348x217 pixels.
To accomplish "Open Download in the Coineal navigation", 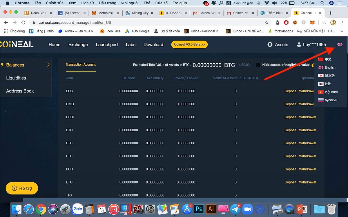I will (153, 45).
